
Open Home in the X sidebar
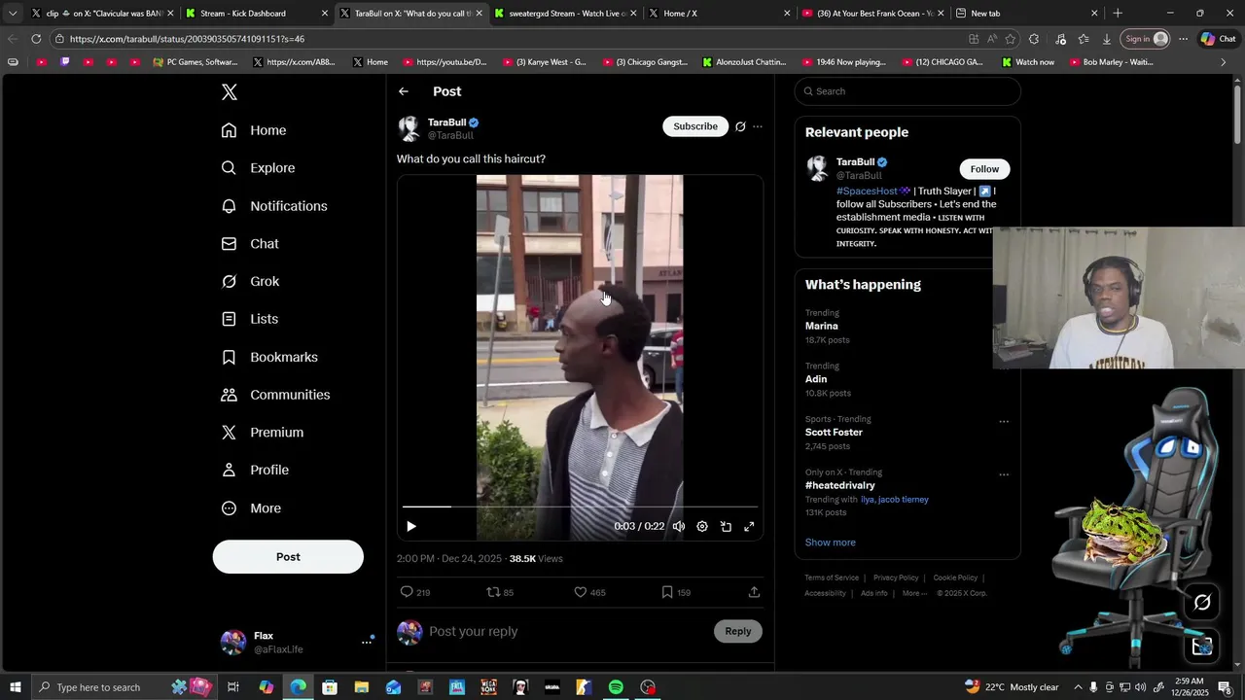[x=253, y=130]
